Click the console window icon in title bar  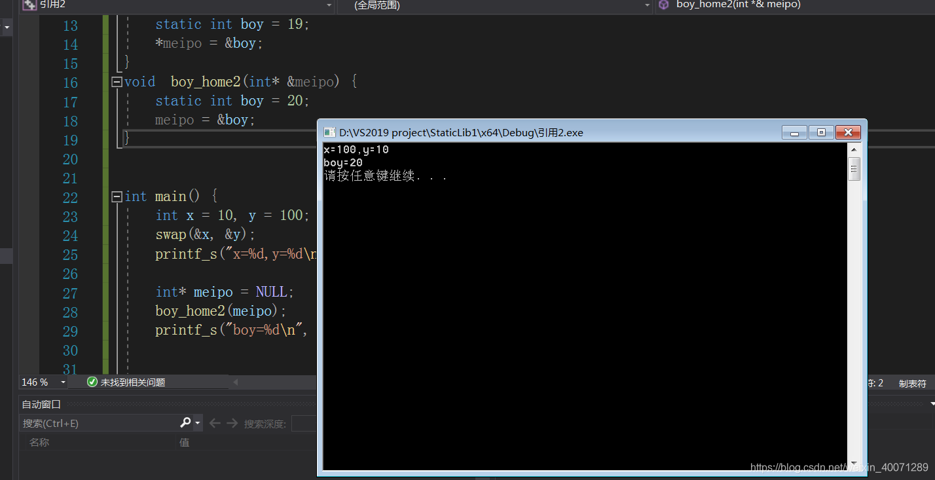[330, 132]
